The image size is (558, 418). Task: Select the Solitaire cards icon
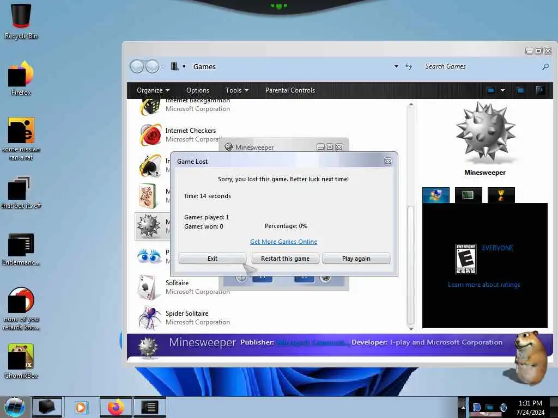(147, 287)
